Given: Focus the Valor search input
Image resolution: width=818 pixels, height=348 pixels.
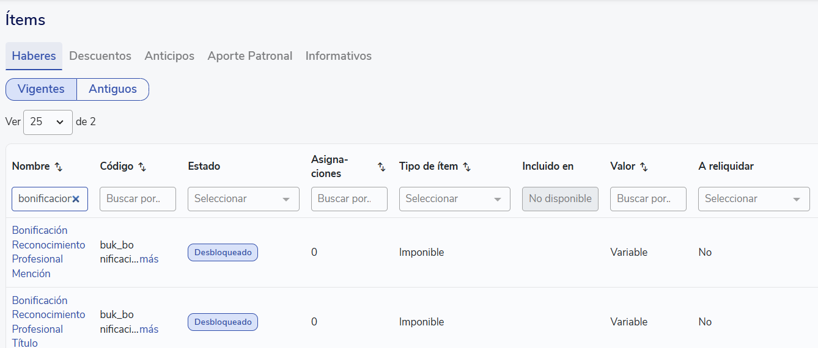Looking at the screenshot, I should (648, 199).
